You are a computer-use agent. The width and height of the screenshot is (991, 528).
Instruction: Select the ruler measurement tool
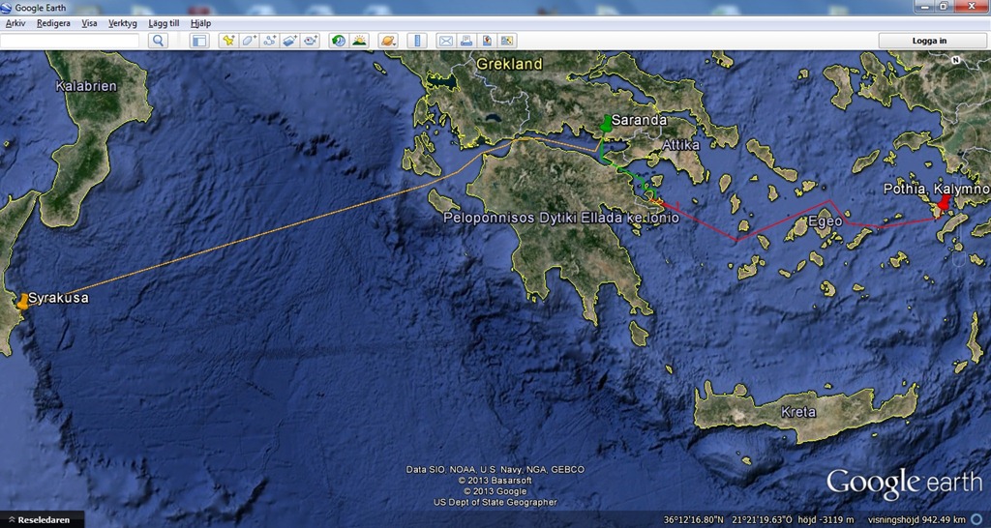pos(417,41)
